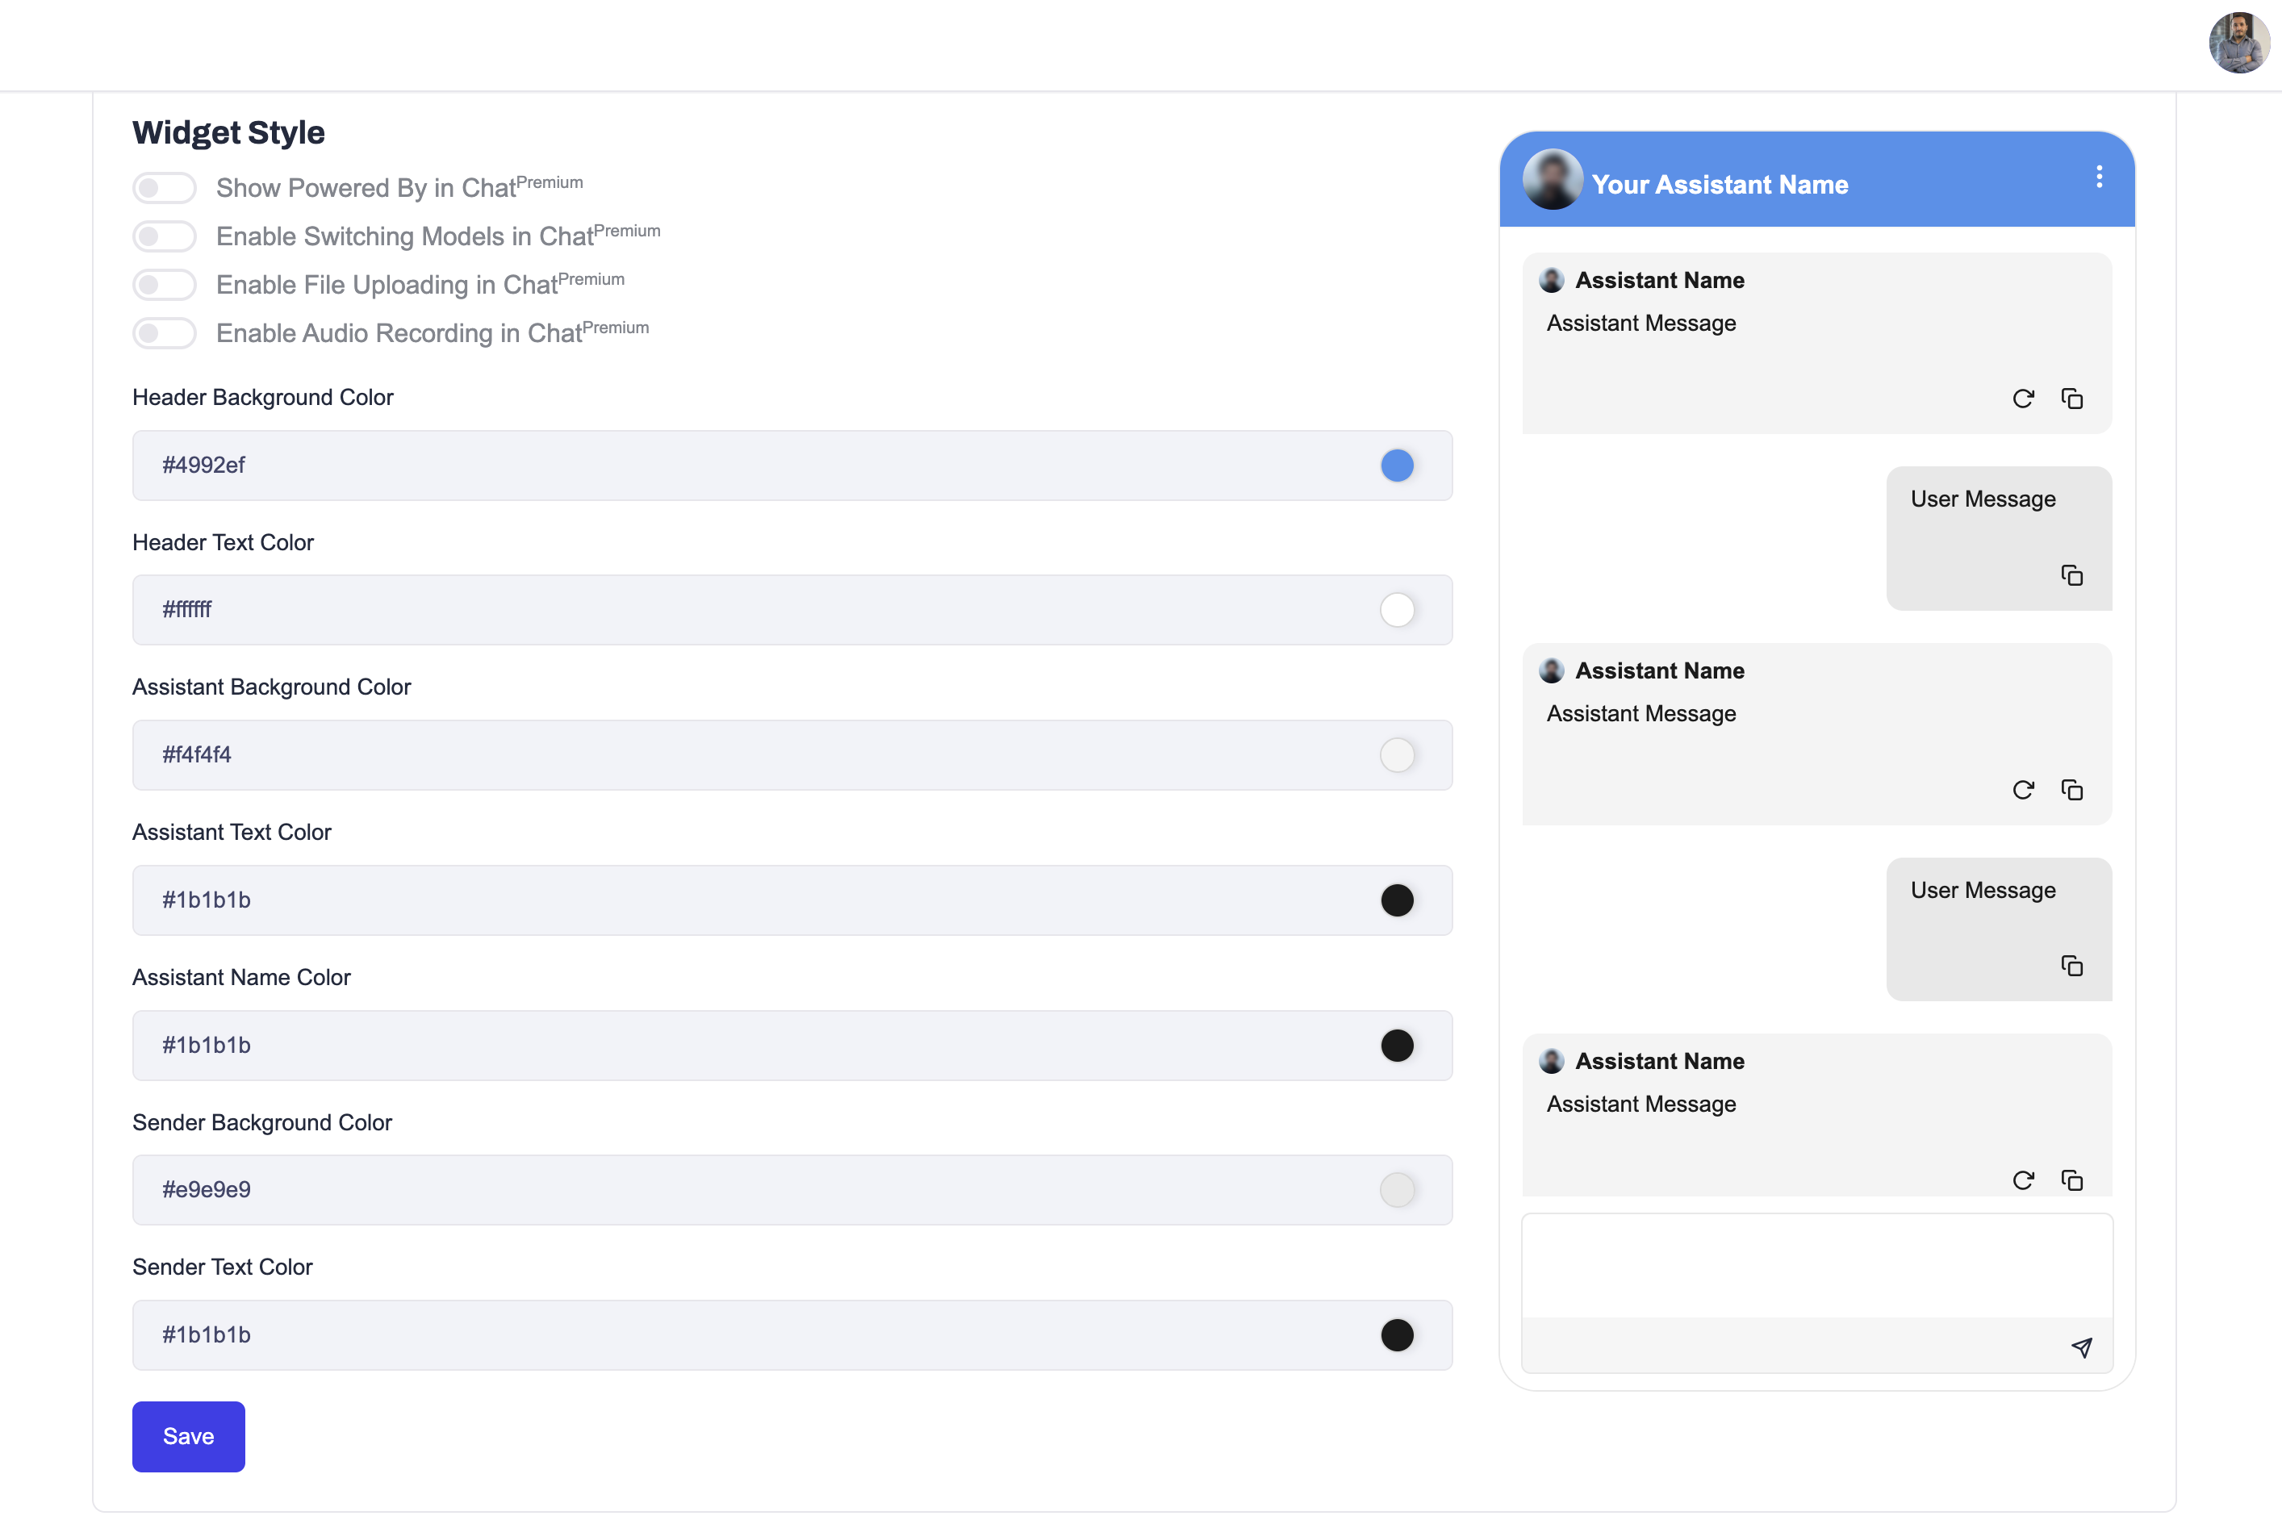Pick Assistant Text Color black swatch
This screenshot has width=2282, height=1520.
1396,900
